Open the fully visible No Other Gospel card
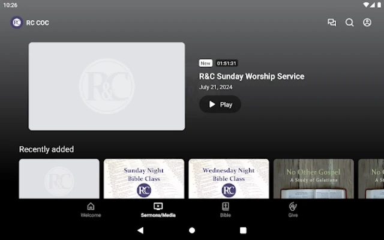 tap(313, 179)
